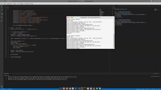Open Telegram from the dock

(x=97, y=88)
